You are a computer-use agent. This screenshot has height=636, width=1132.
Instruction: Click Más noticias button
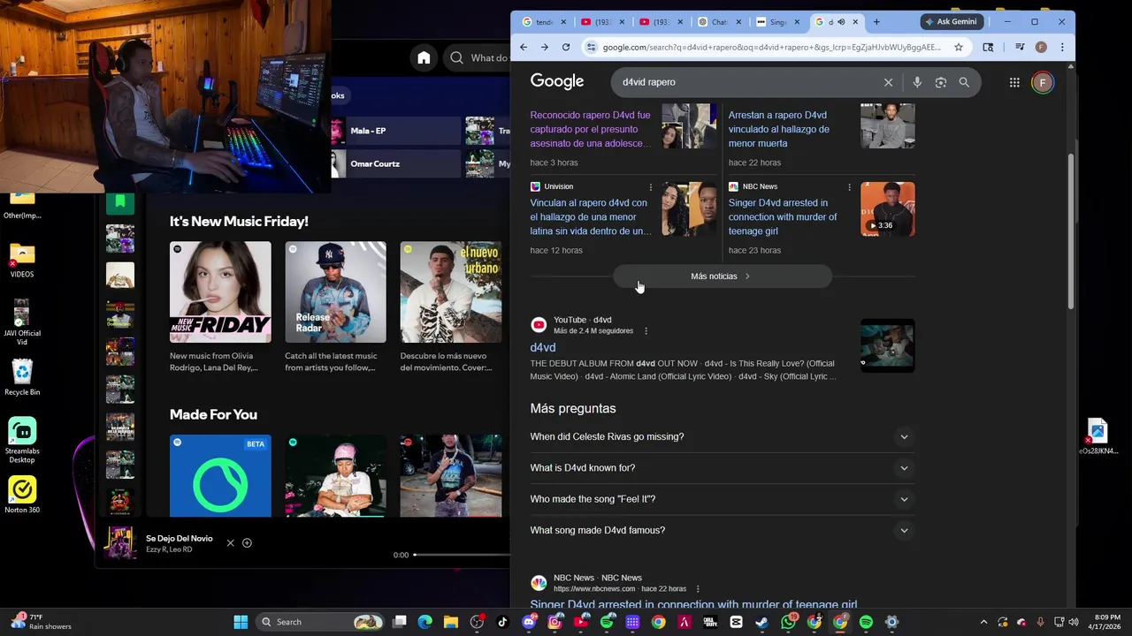coord(722,276)
